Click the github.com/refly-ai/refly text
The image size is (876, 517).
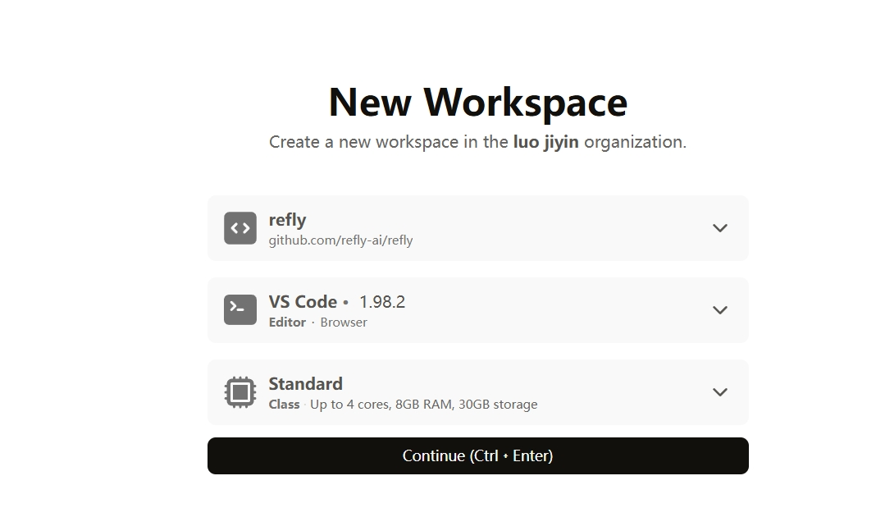point(340,240)
